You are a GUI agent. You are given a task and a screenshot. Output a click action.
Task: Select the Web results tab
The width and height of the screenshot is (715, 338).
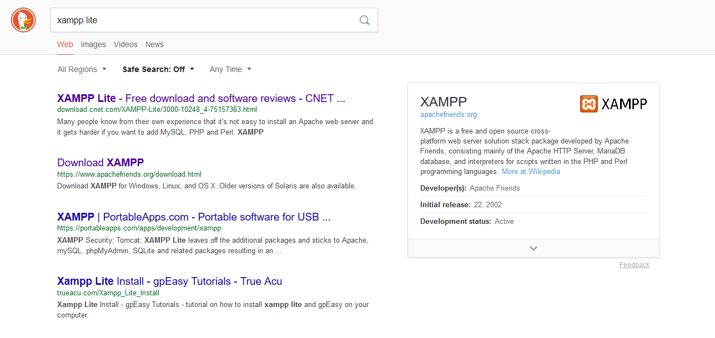(65, 44)
